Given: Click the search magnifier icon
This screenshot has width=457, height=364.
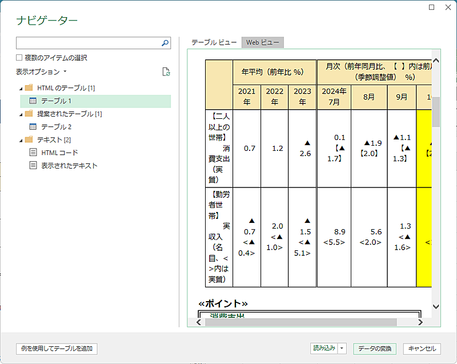Looking at the screenshot, I should [x=165, y=43].
